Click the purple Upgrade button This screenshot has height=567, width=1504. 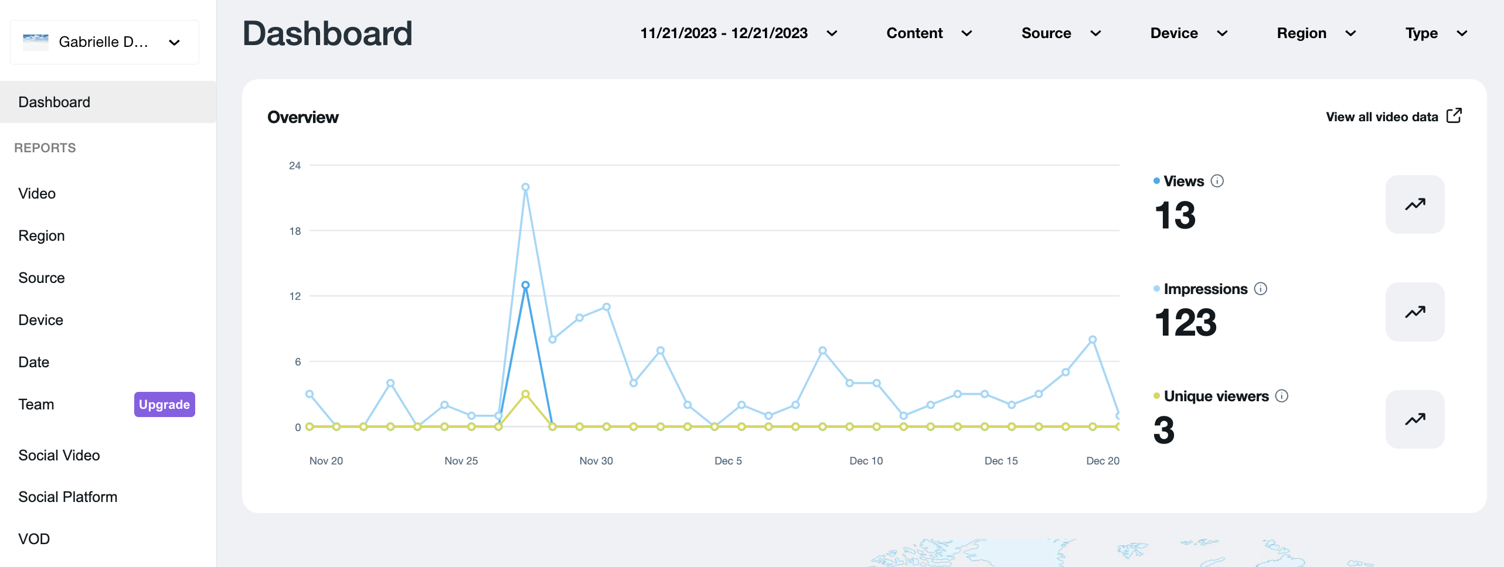click(164, 404)
